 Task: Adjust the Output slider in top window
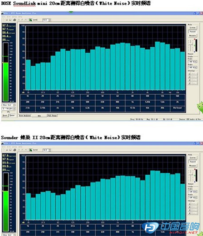click(x=191, y=45)
